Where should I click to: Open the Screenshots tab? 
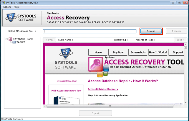tap(138, 52)
